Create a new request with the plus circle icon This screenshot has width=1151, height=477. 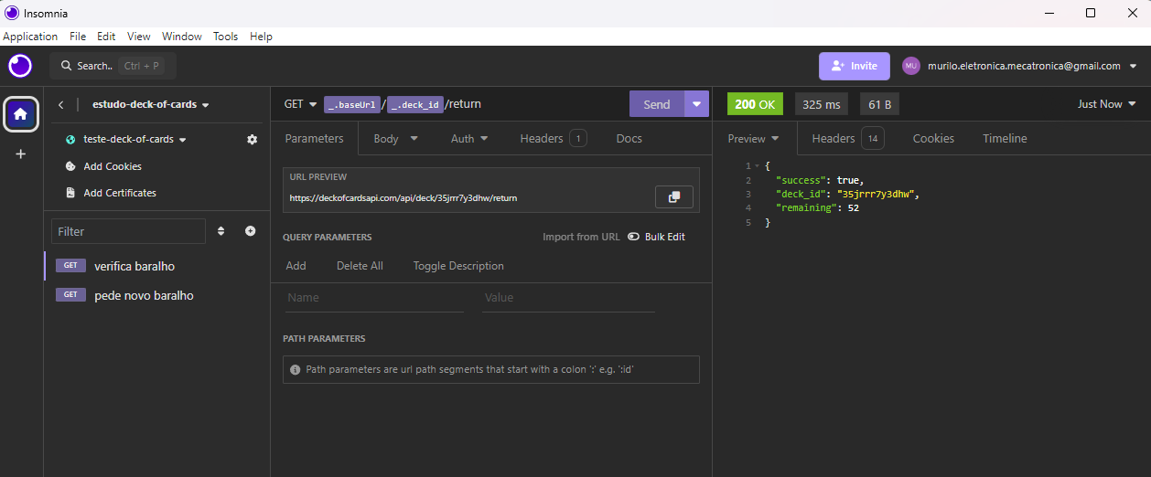[250, 231]
